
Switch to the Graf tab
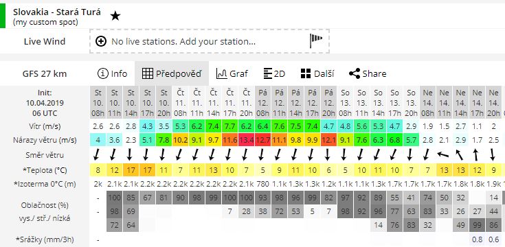[232, 73]
